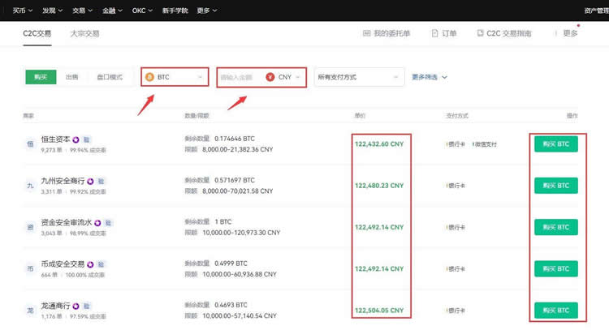Image resolution: width=609 pixels, height=330 pixels.
Task: Click 购买 BTC for 币成安全交易
Action: (555, 268)
